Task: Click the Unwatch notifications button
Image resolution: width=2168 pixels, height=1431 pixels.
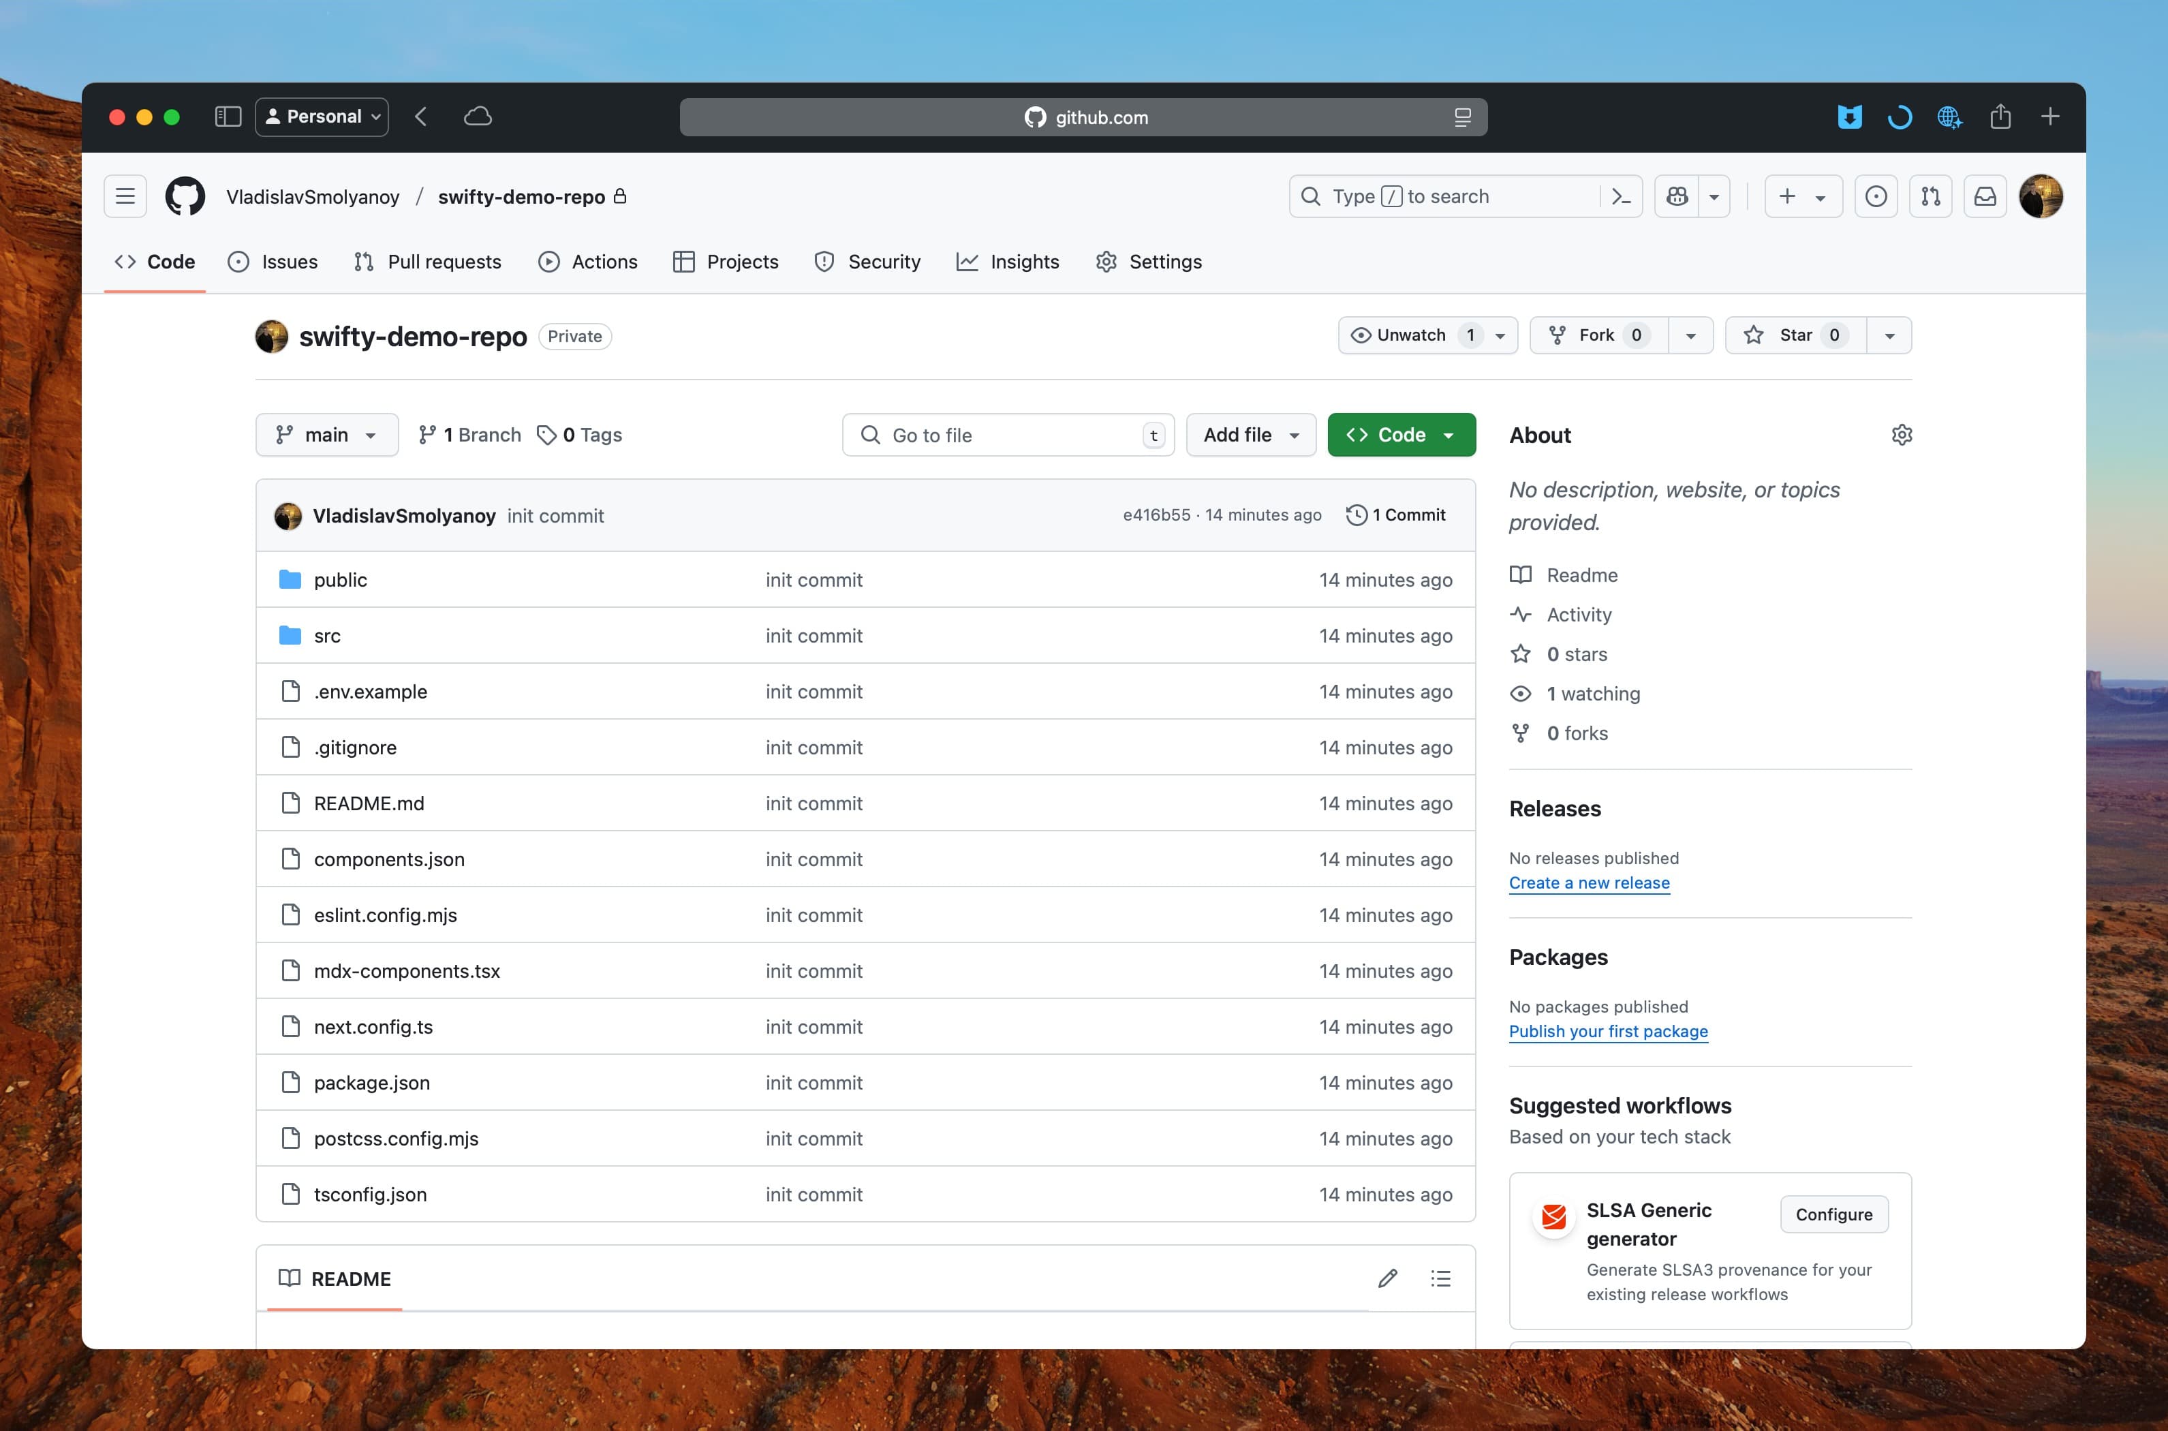Action: pos(1427,335)
